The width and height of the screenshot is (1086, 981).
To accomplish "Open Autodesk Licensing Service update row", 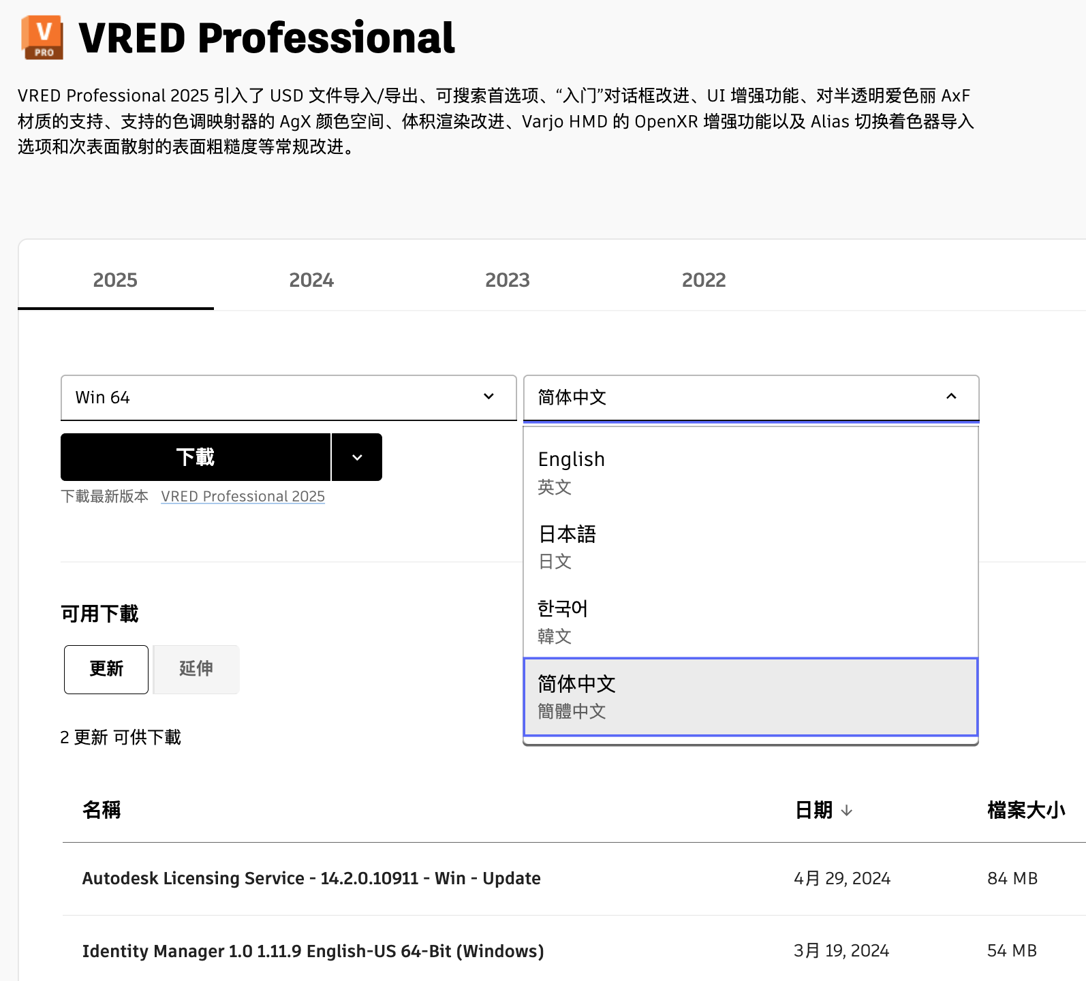I will tap(311, 878).
